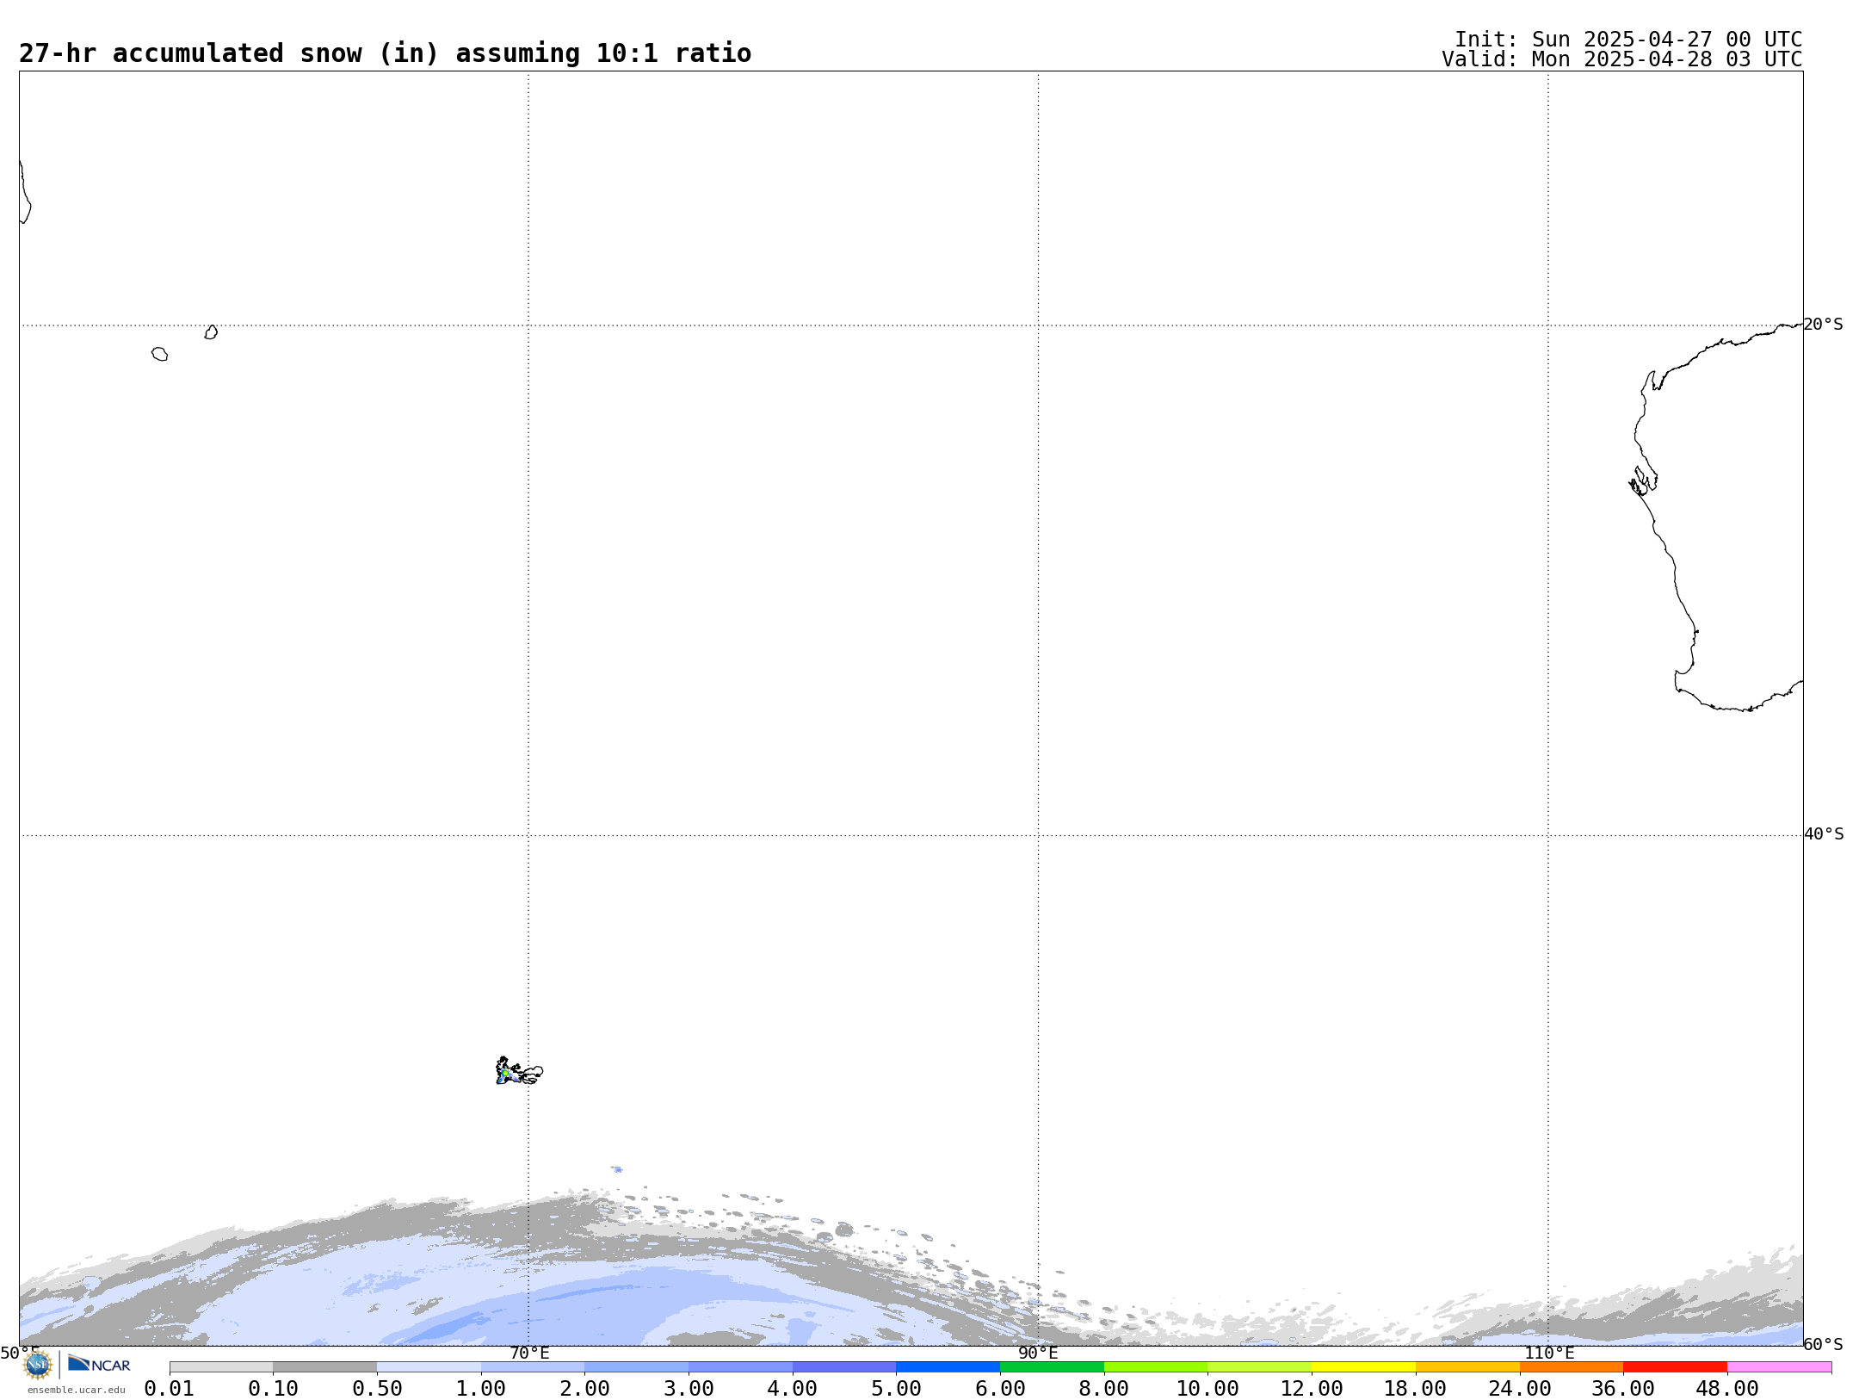Click the NSF logo
The height and width of the screenshot is (1400, 1859).
point(38,1365)
